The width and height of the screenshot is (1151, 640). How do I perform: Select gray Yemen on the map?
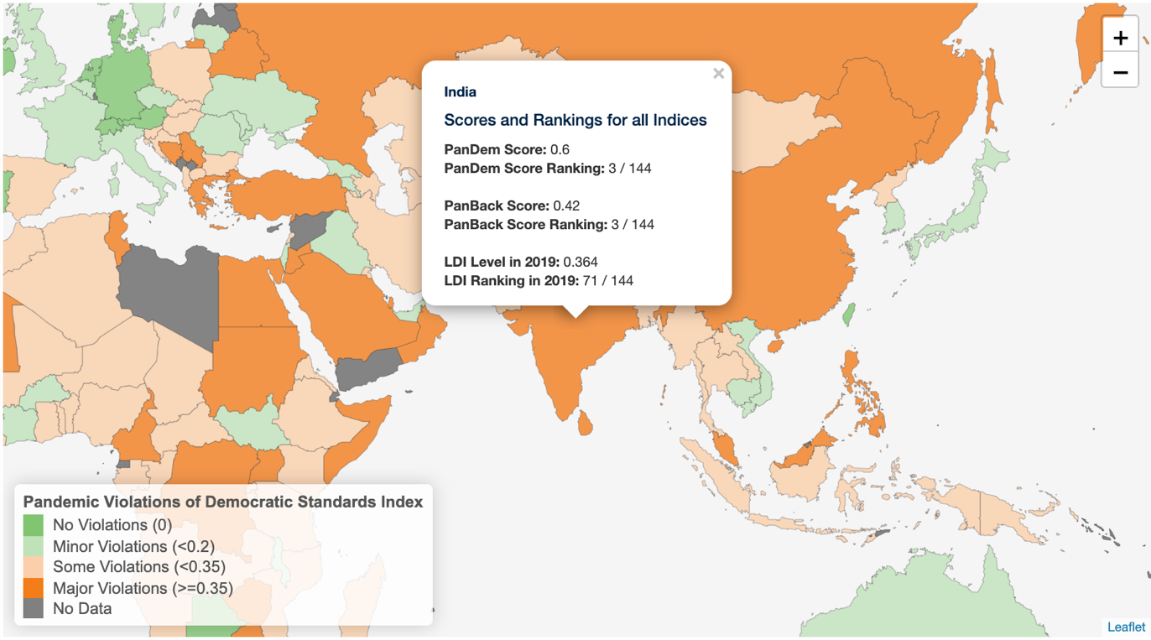point(369,367)
